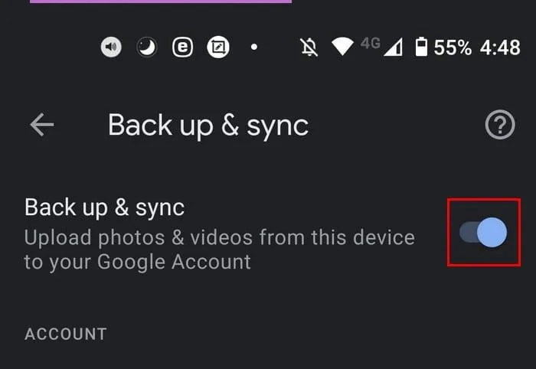536x369 pixels.
Task: Tap the muted bell icon
Action: (x=309, y=47)
